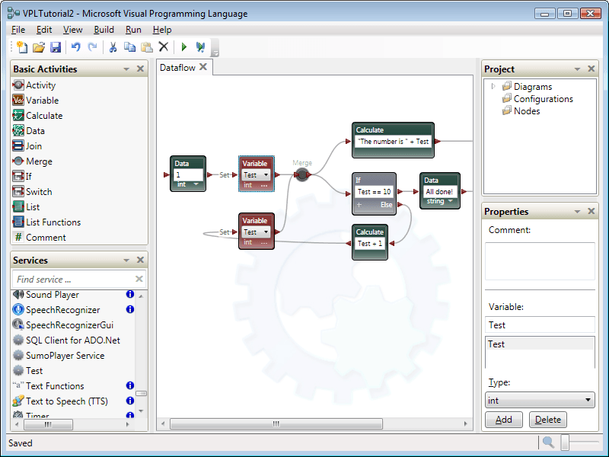Choose the Switch activity from the list
This screenshot has width=609, height=457.
39,192
